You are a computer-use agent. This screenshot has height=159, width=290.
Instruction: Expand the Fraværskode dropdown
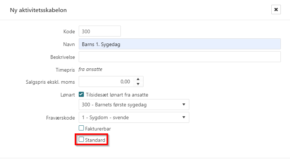[x=134, y=118]
